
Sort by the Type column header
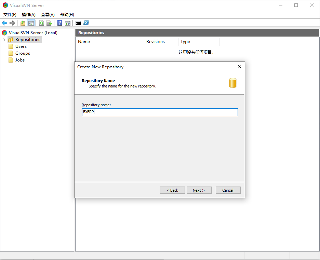pyautogui.click(x=199, y=42)
